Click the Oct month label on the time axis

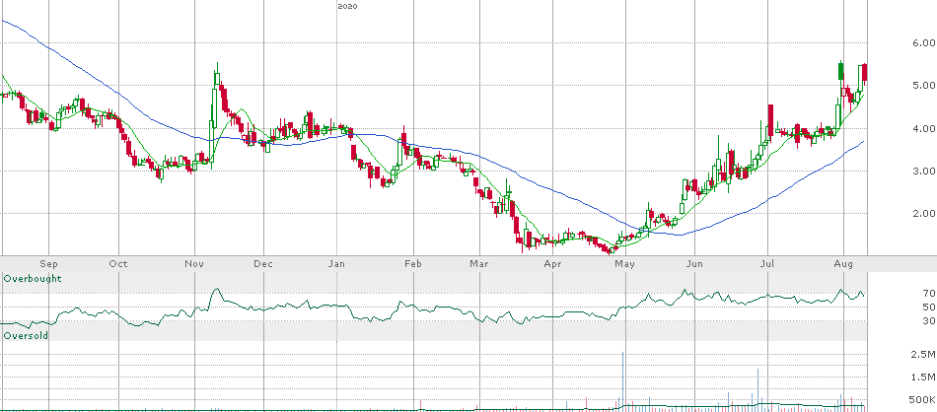point(119,263)
